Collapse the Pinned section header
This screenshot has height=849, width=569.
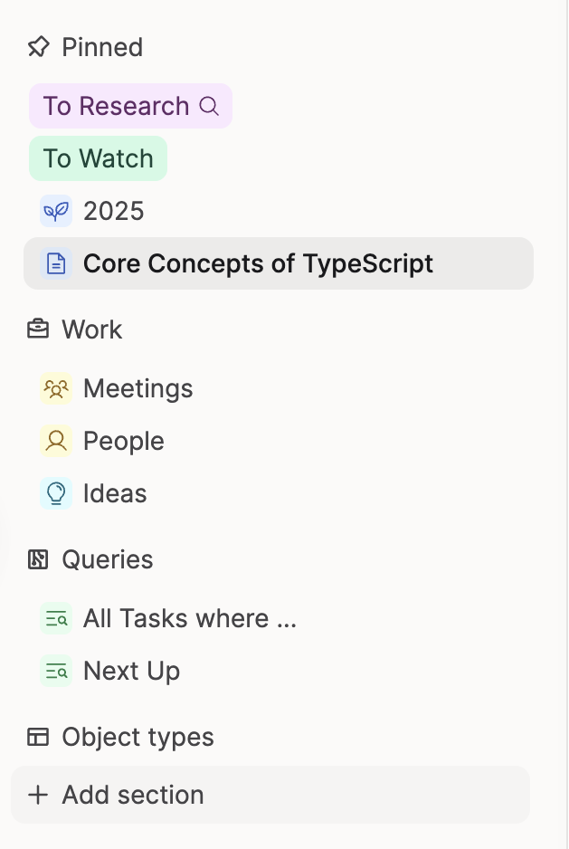click(102, 47)
